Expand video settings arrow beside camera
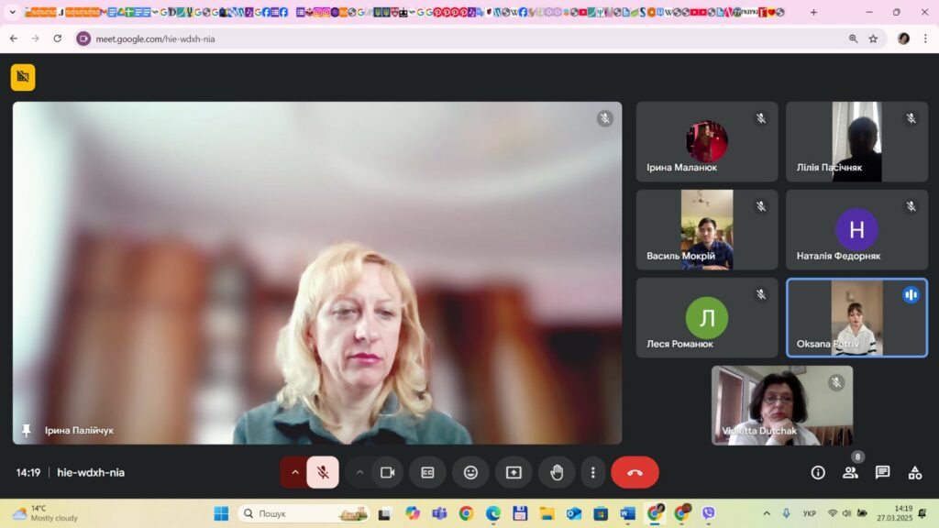This screenshot has height=528, width=939. (x=359, y=472)
